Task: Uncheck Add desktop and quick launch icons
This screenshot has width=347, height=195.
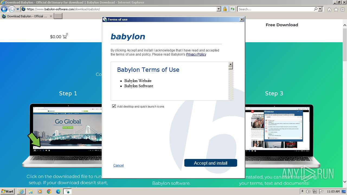Action: (x=114, y=106)
